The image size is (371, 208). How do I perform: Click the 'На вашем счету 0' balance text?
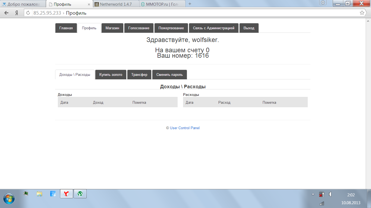point(182,50)
